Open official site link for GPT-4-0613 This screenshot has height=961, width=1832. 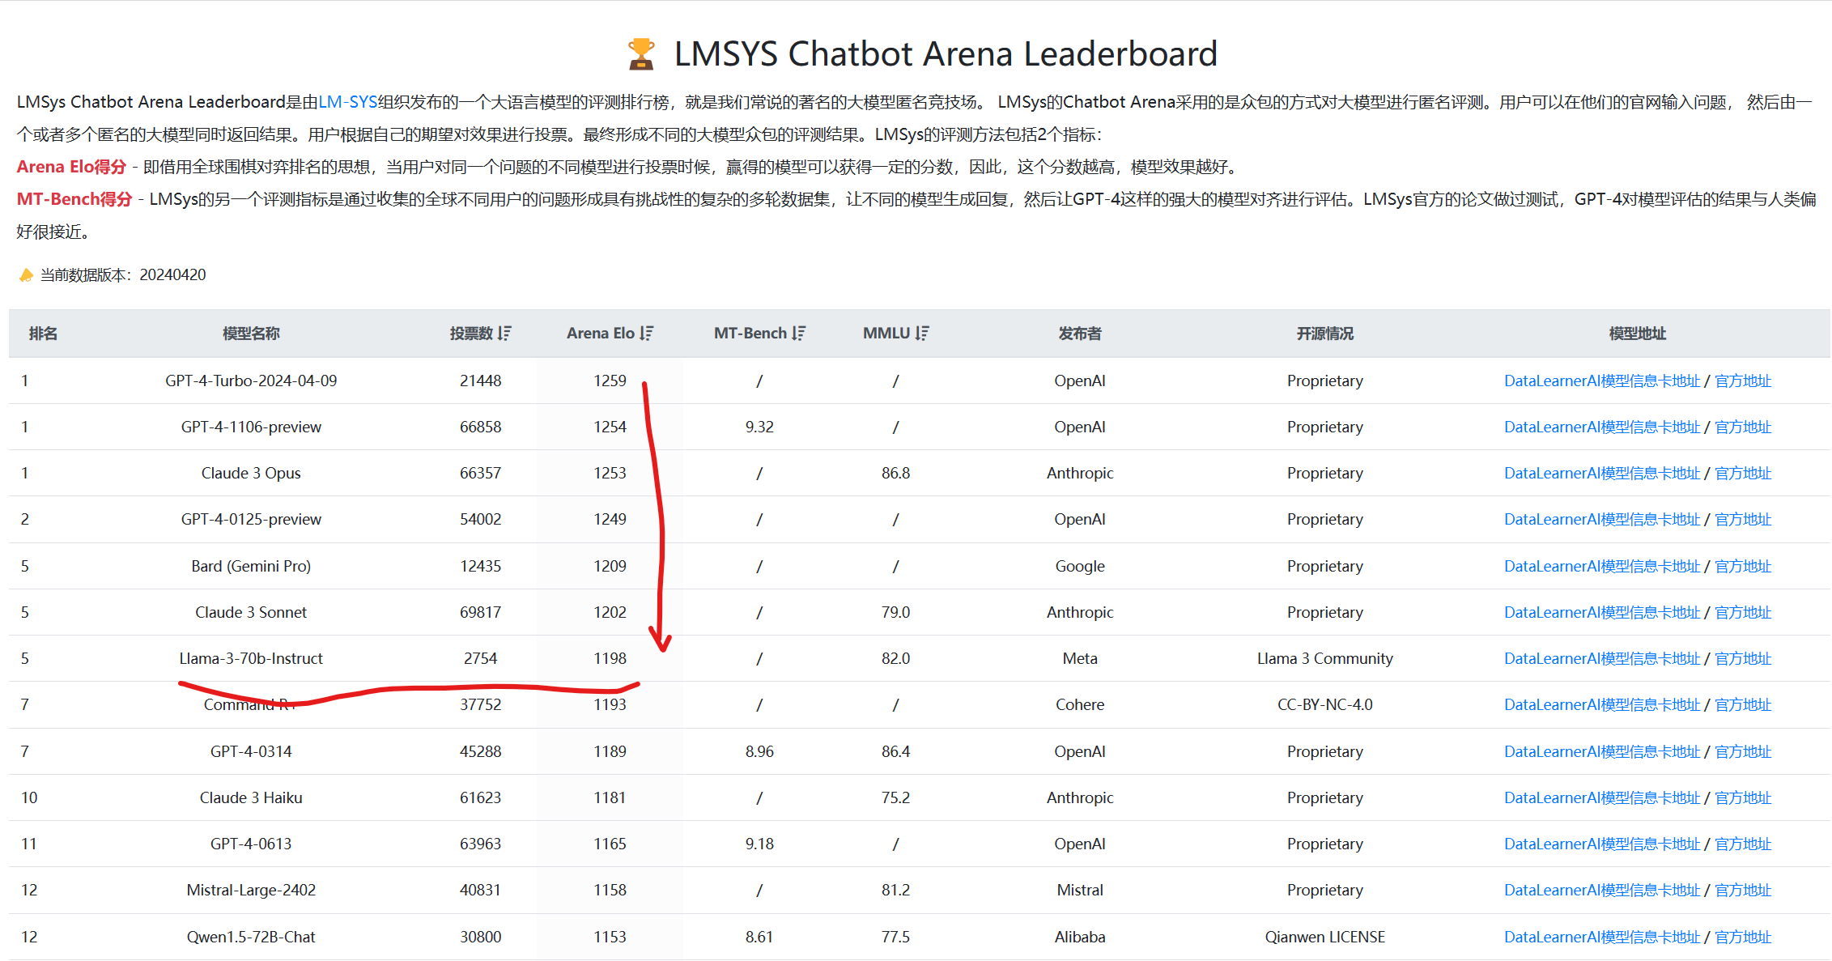1743,844
